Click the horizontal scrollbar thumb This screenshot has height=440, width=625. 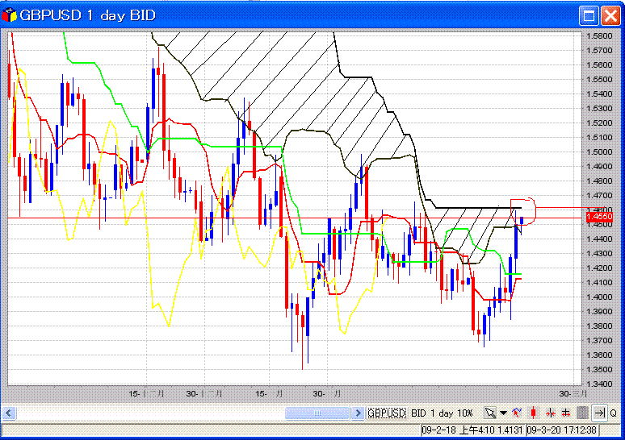pos(317,413)
